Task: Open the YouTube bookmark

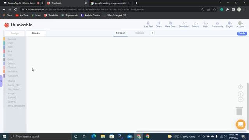Action: [x=22, y=16]
